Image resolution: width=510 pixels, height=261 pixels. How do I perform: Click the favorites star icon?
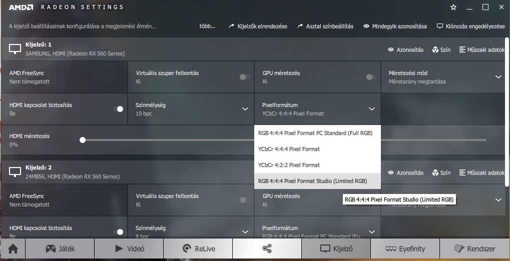(453, 7)
